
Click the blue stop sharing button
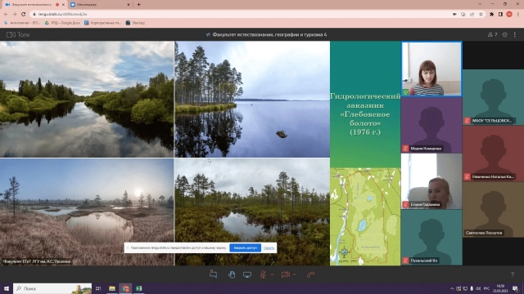click(245, 247)
